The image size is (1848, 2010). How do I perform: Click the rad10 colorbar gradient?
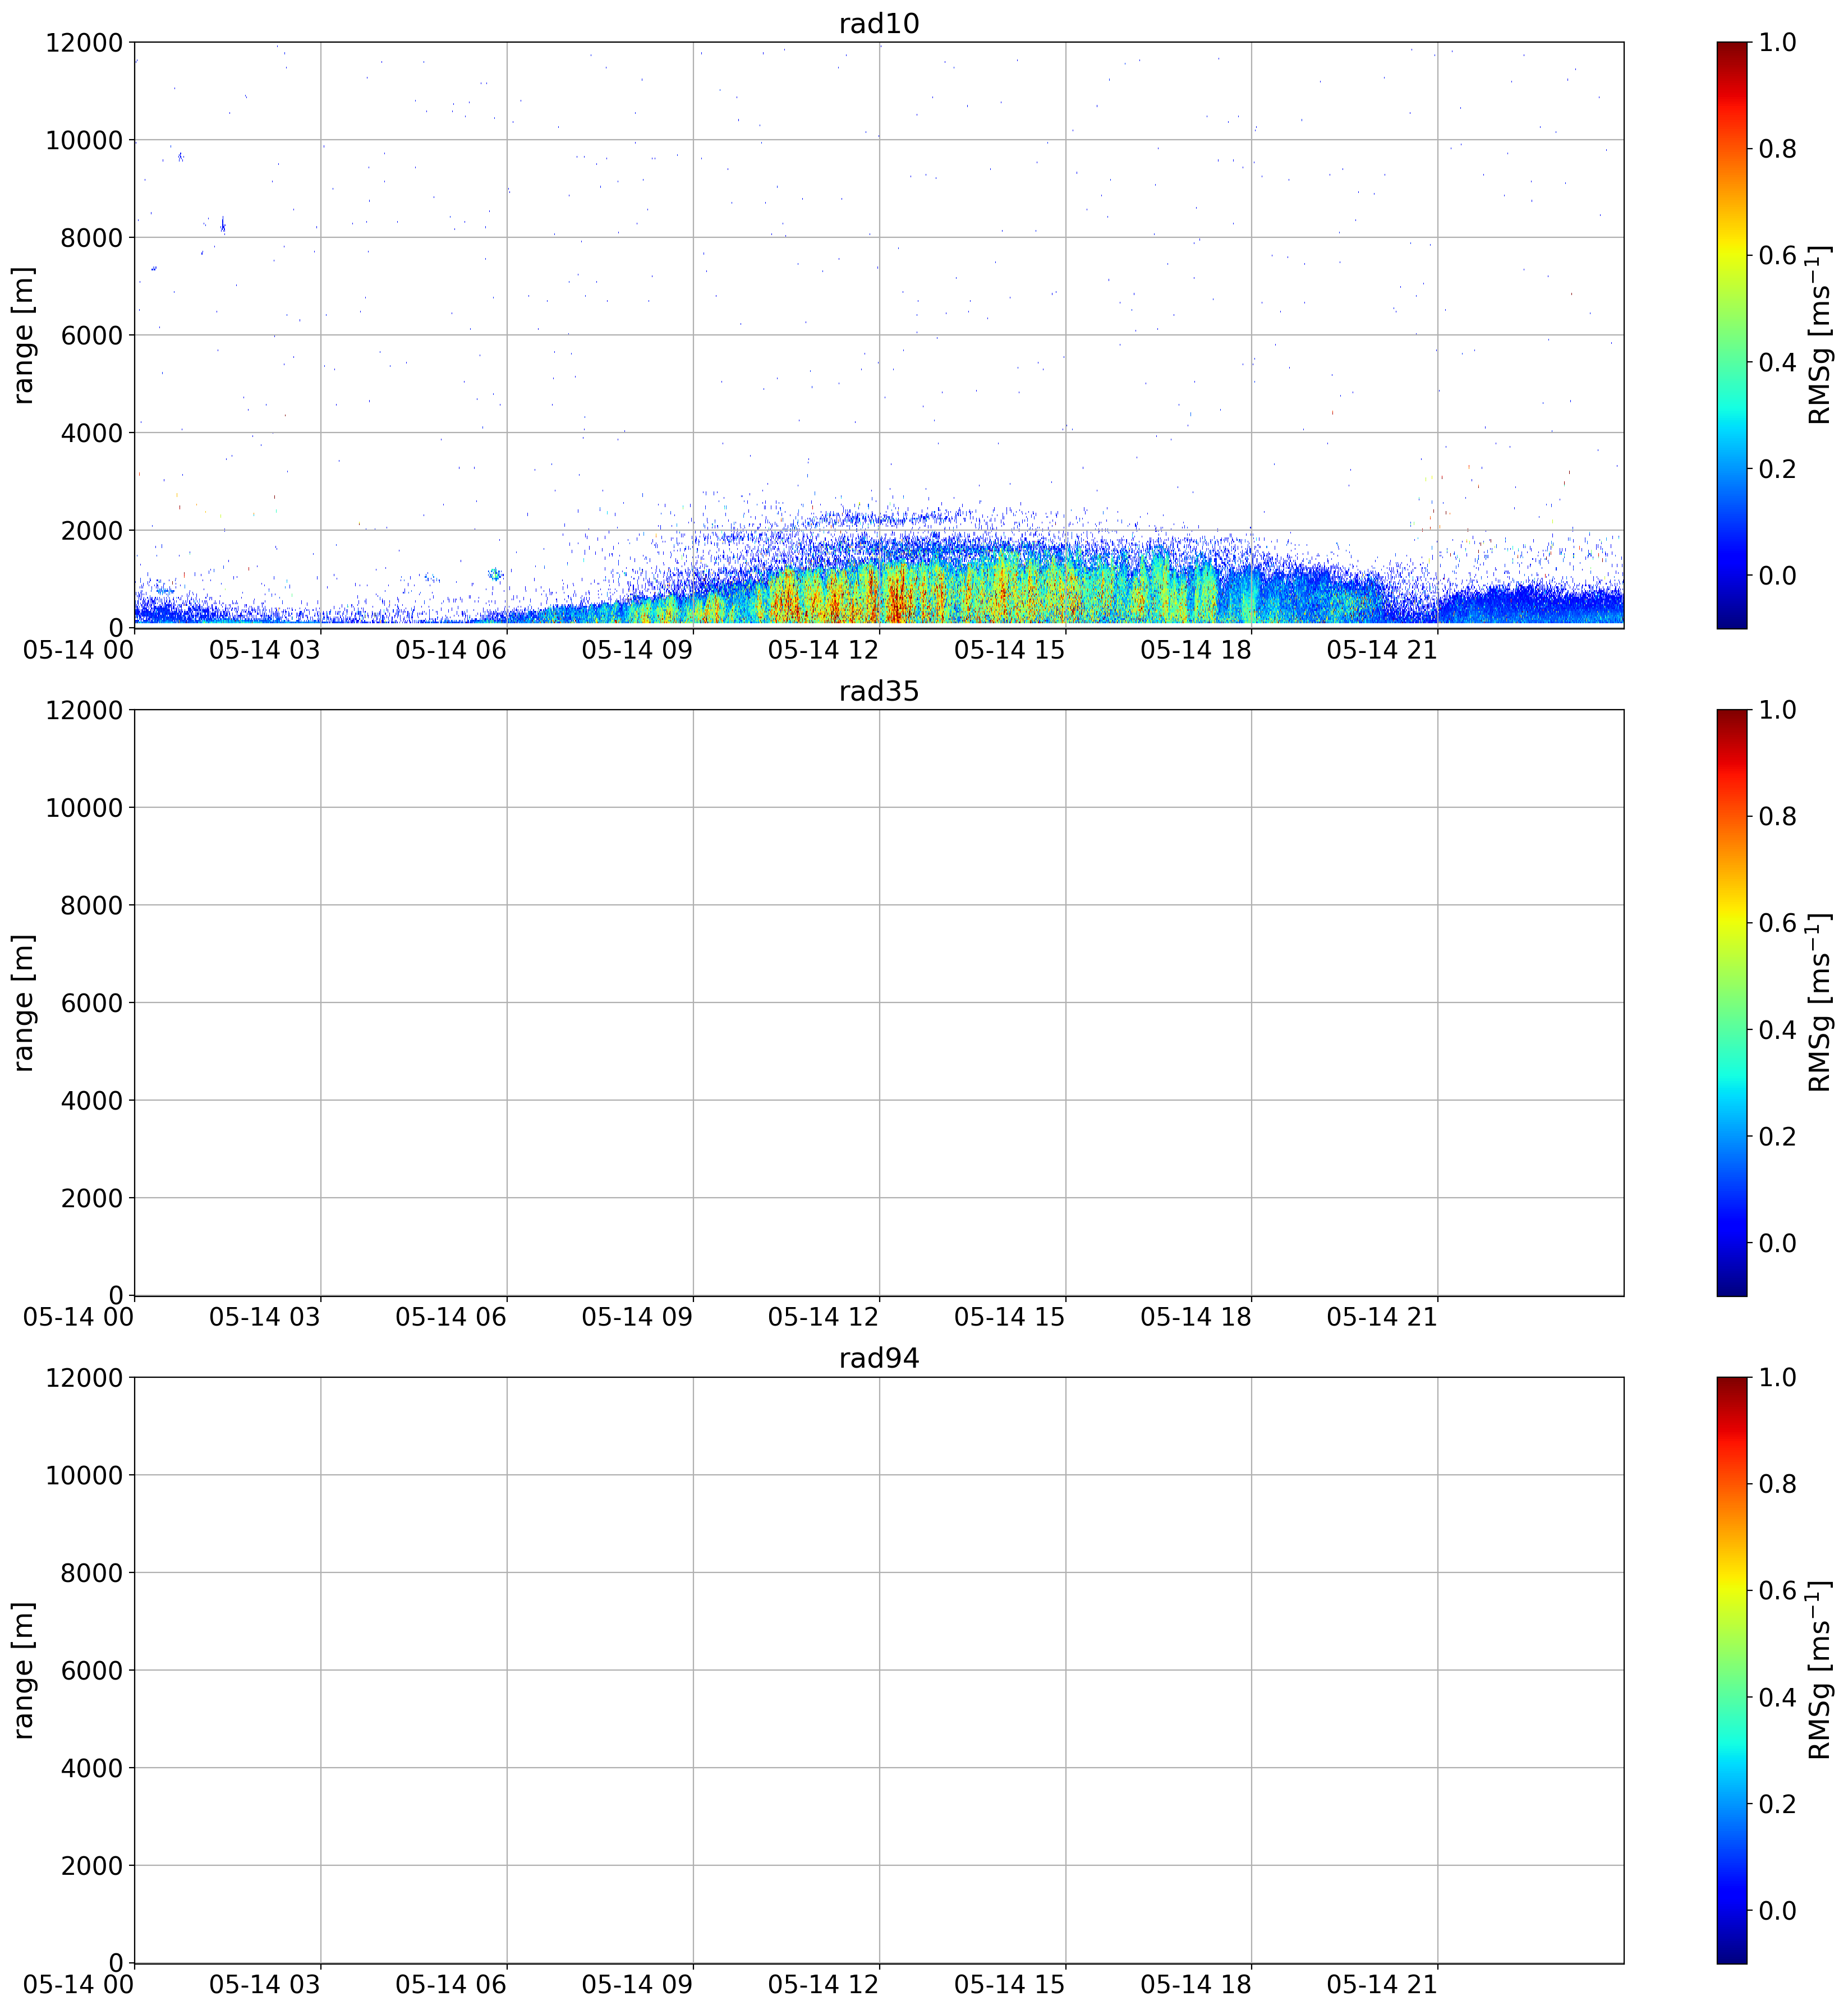coord(1731,335)
